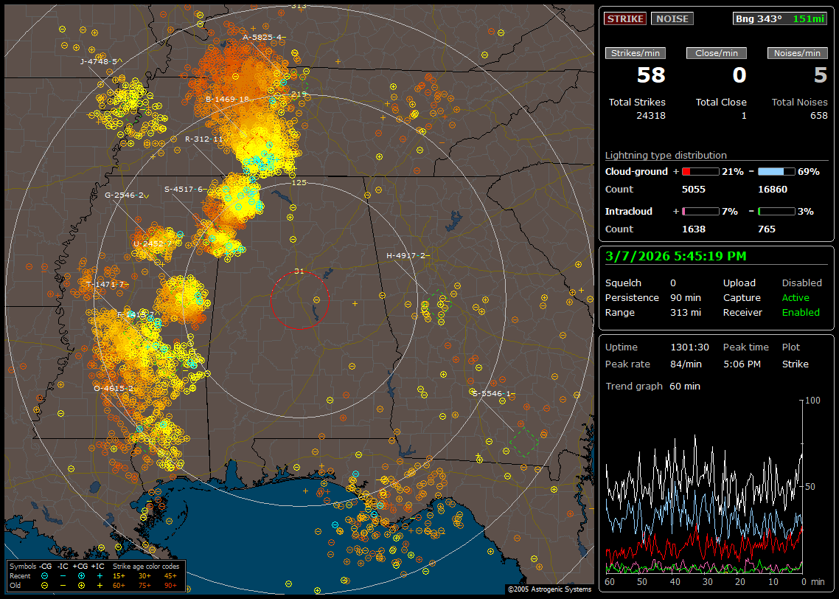Click the B-1469-18 storm cell label

(228, 99)
